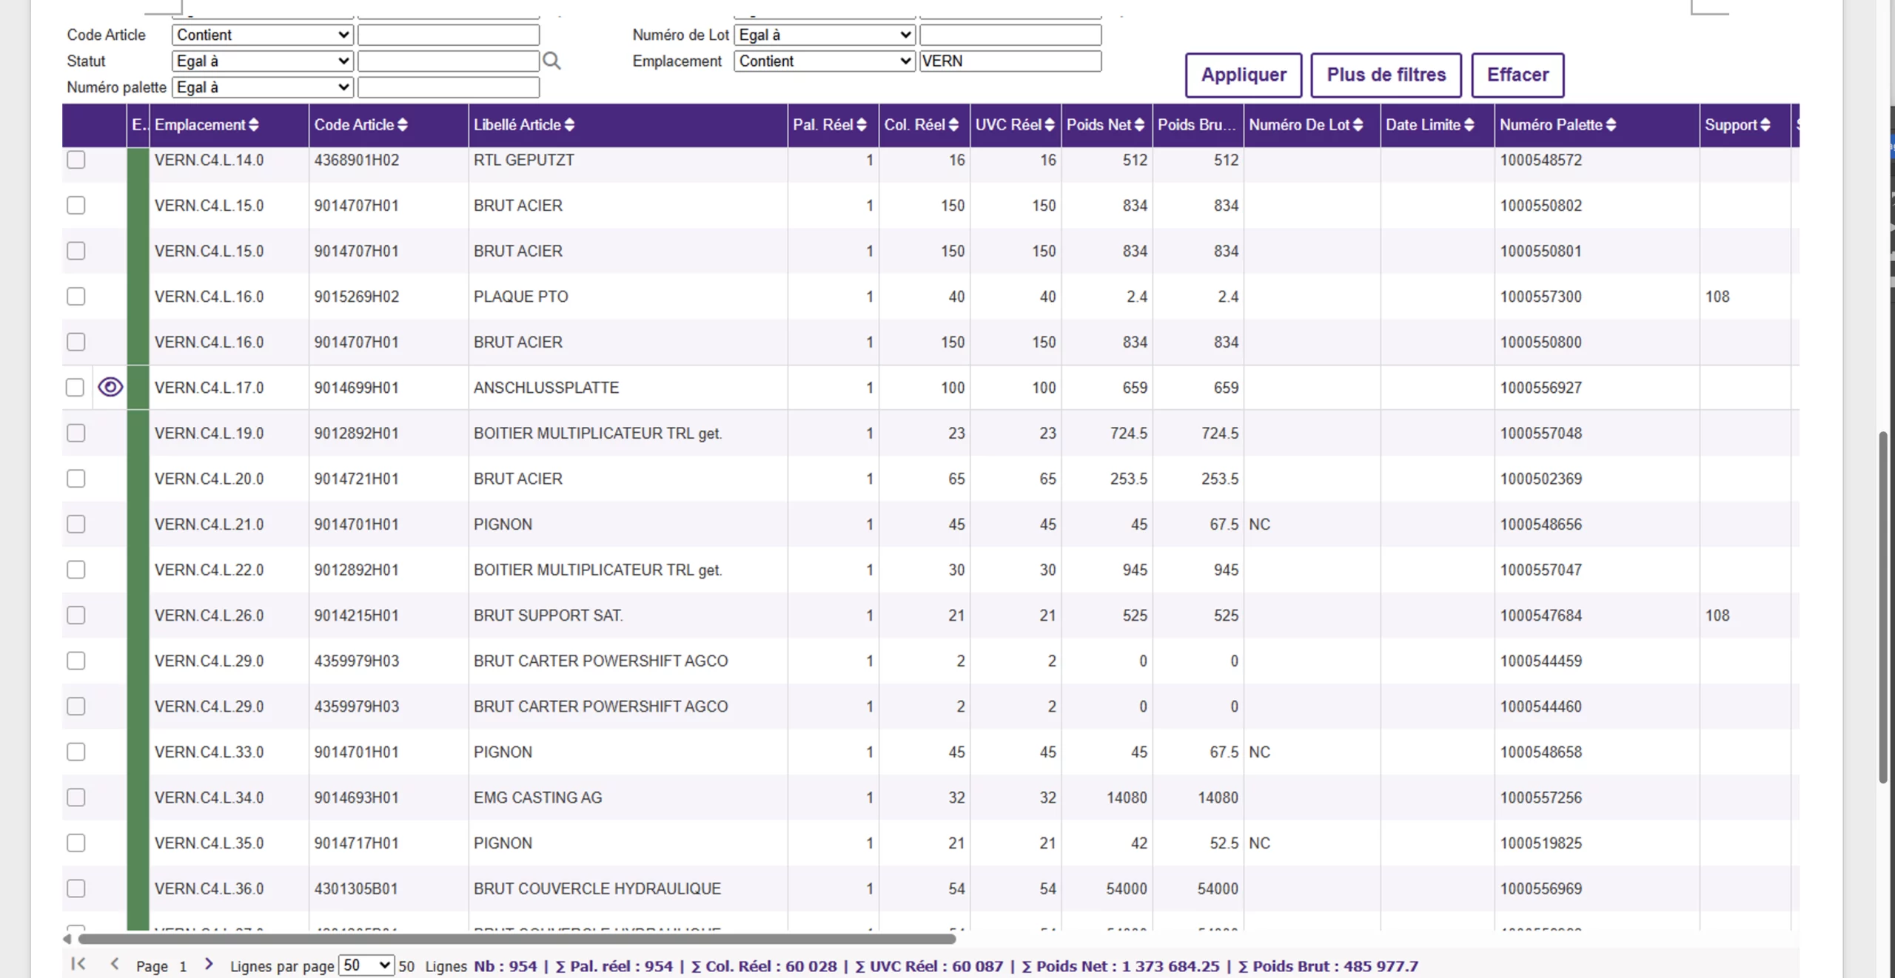Tick checkbox of RTL GEPUTZT row

[76, 160]
